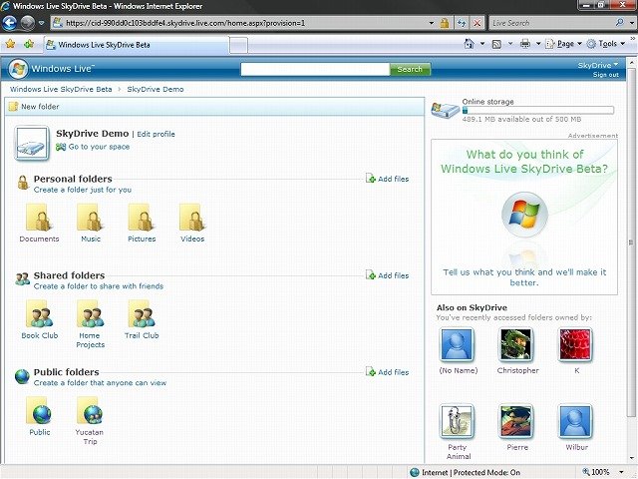Click Create a folder just for you

click(x=83, y=190)
